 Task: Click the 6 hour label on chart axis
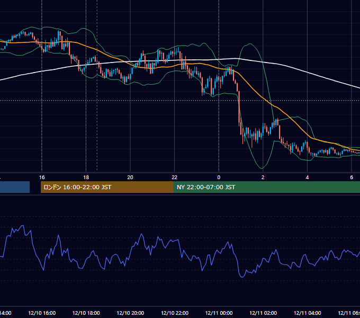tap(352, 178)
